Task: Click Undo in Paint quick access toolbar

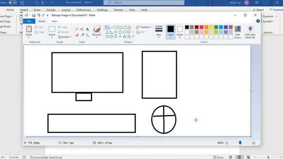Action: (x=38, y=15)
